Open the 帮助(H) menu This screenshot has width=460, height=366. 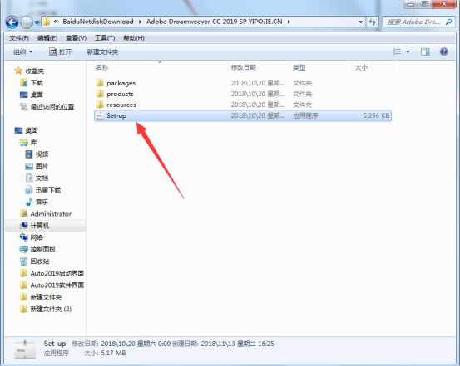pyautogui.click(x=134, y=38)
